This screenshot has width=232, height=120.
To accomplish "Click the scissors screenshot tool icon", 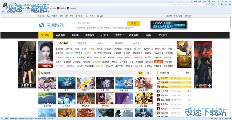I will 213,4.
